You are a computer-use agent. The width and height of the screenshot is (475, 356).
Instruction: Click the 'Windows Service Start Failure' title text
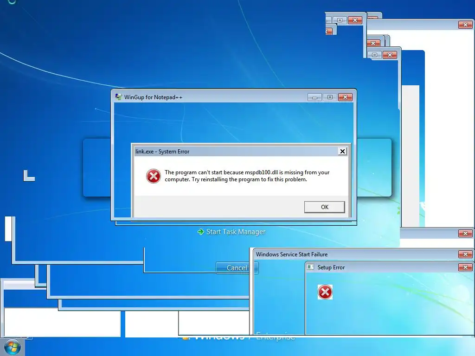click(x=292, y=254)
